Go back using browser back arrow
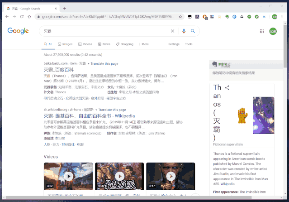This screenshot has height=202, width=289. (7, 17)
